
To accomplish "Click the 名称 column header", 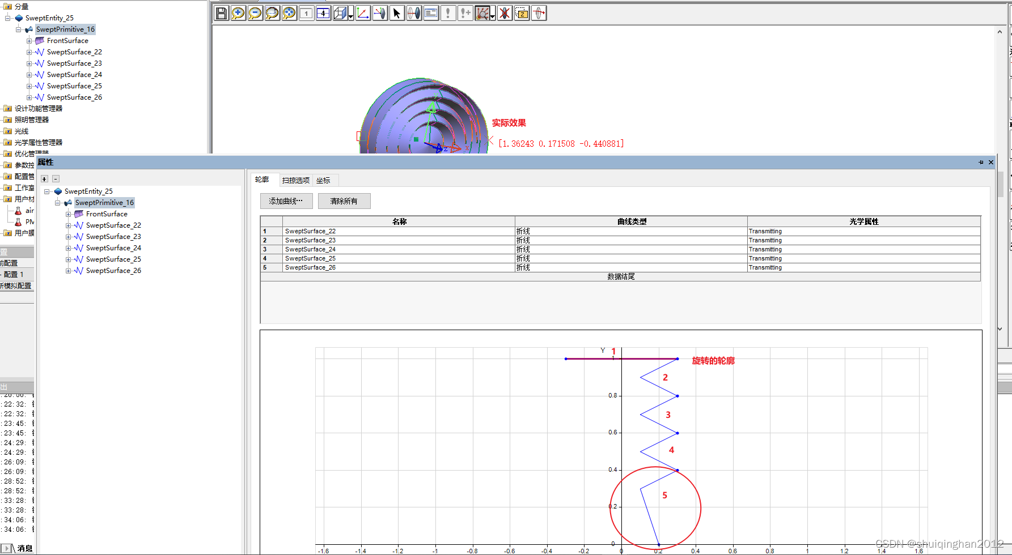I will pos(399,221).
